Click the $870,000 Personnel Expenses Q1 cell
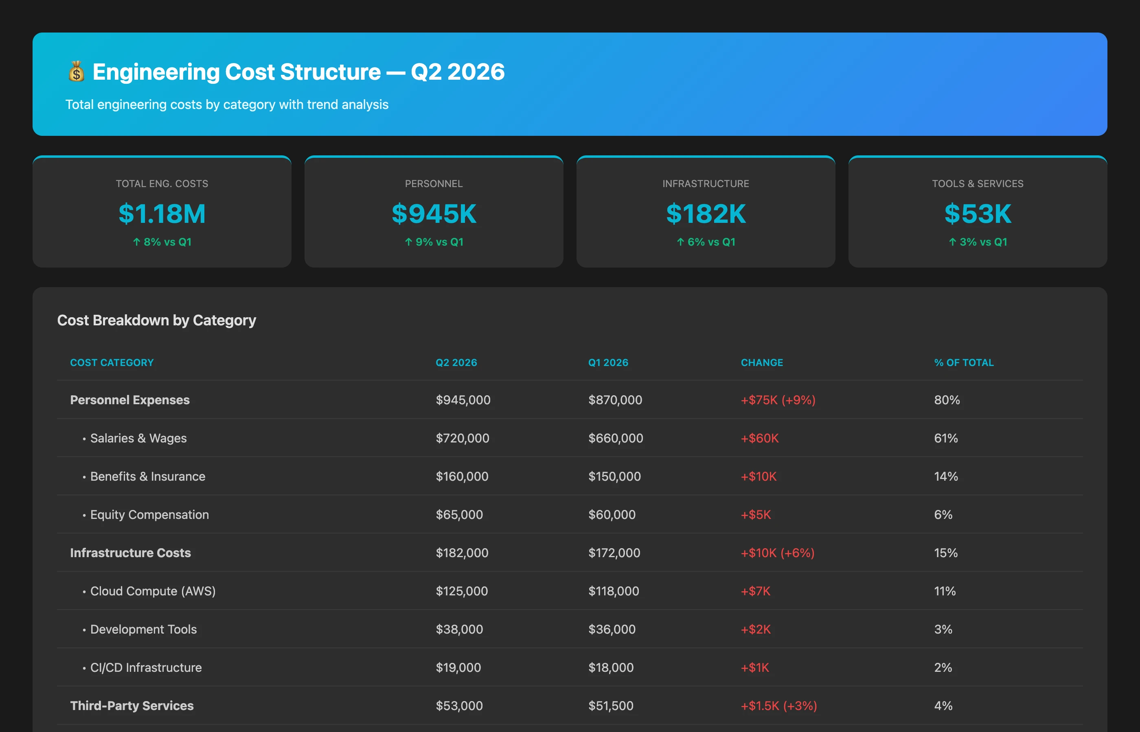1140x732 pixels. pyautogui.click(x=615, y=400)
